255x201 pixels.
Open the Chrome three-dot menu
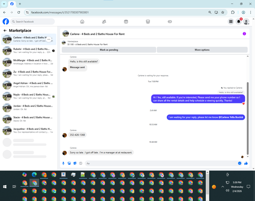[x=250, y=12]
